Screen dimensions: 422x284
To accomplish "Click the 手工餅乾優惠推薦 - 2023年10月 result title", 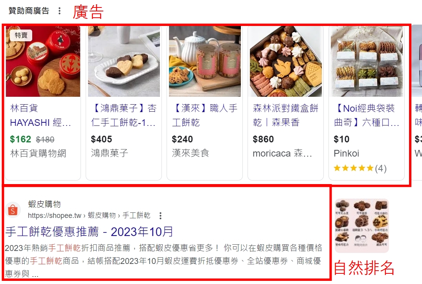I will point(89,232).
